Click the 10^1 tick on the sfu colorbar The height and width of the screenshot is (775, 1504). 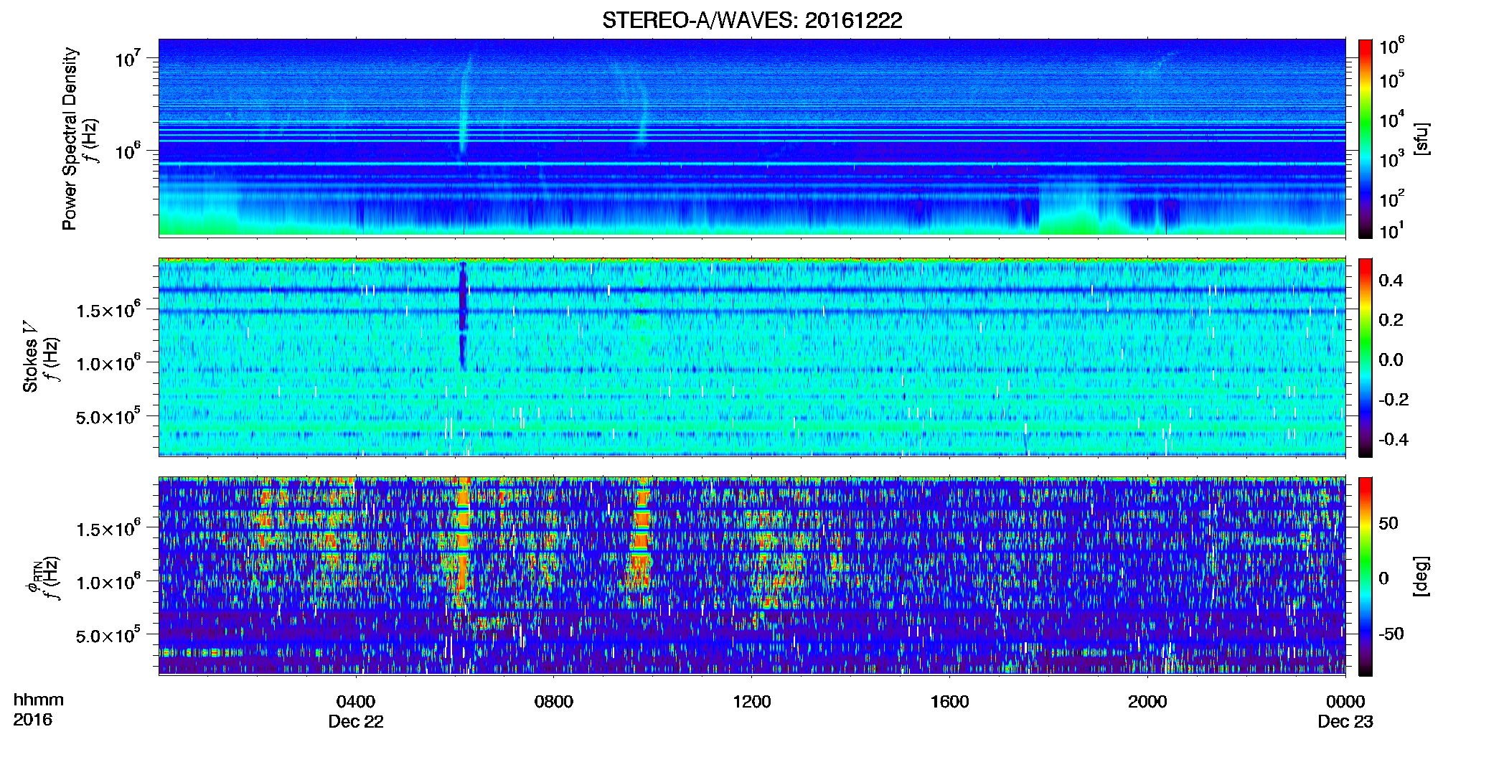[x=1392, y=230]
